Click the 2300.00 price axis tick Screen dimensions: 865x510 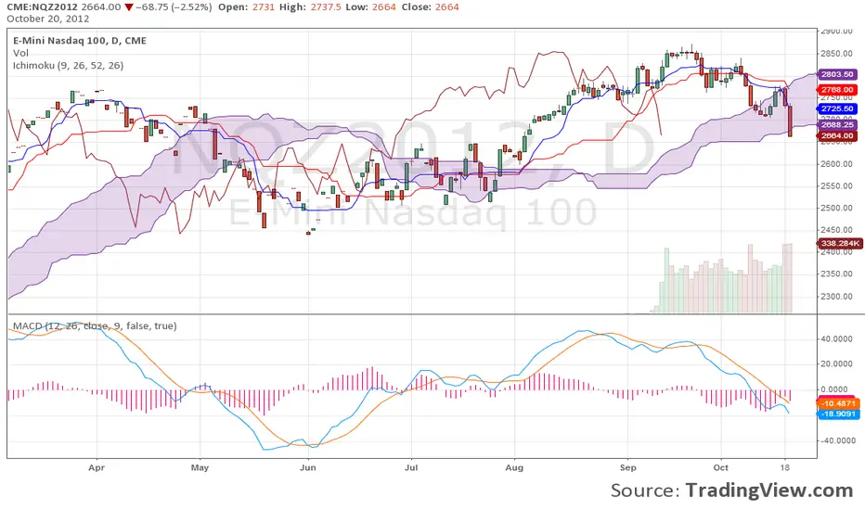click(837, 296)
